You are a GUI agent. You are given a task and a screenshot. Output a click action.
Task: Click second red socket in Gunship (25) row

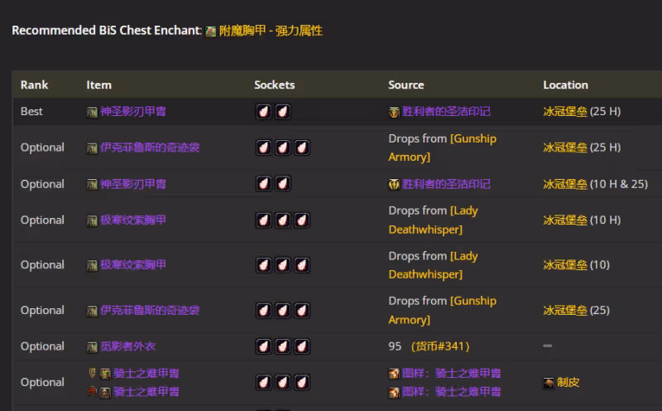pyautogui.click(x=283, y=311)
